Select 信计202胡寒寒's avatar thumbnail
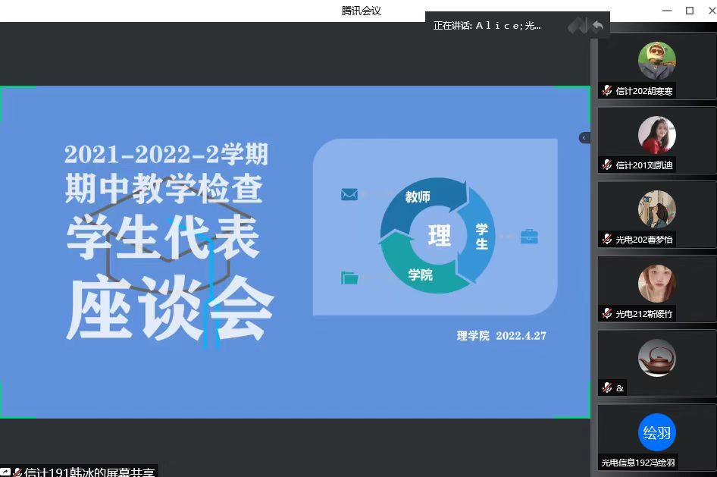The image size is (717, 477). 656,61
